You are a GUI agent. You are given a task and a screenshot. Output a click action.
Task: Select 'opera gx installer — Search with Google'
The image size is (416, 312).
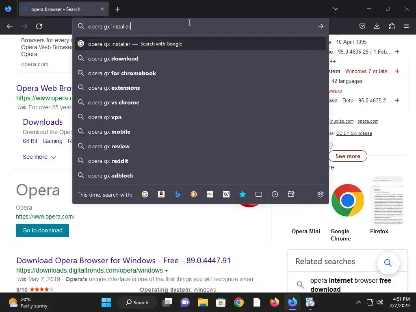coord(201,44)
